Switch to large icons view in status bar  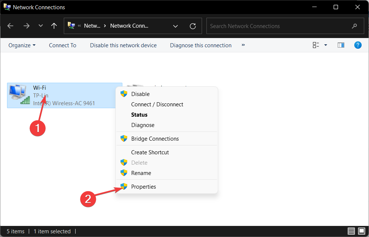pos(362,231)
